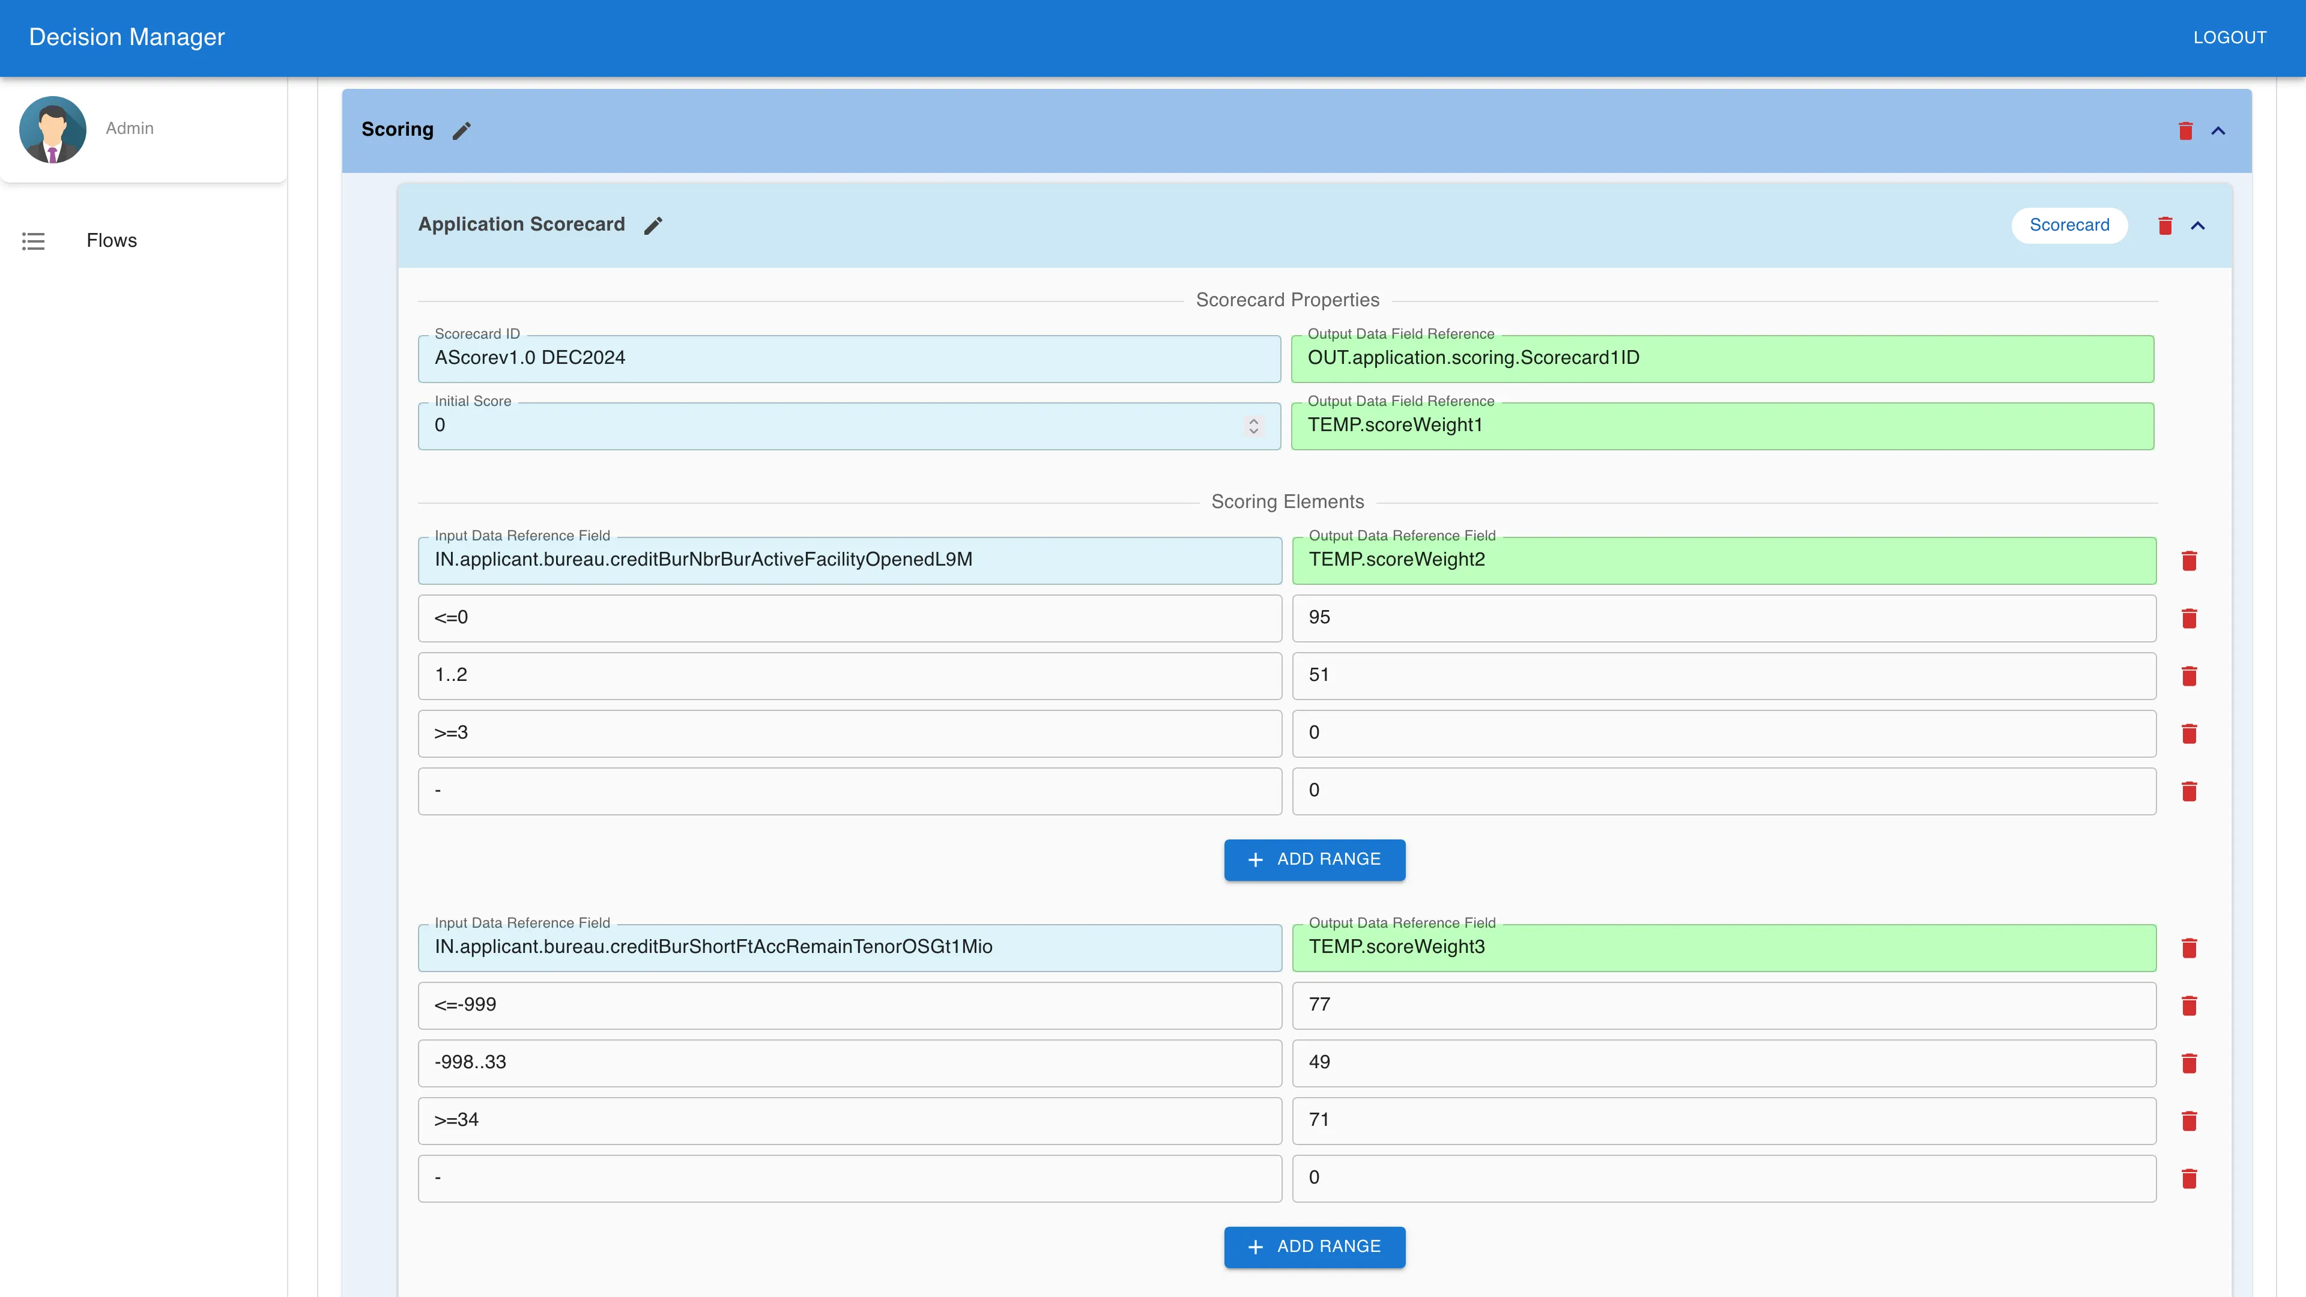Click the Flows list icon in sidebar
The height and width of the screenshot is (1297, 2306).
[x=33, y=241]
